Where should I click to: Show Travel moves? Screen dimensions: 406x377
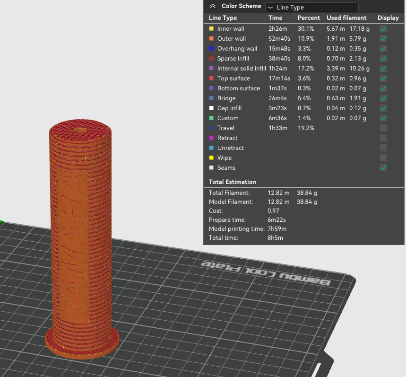383,128
